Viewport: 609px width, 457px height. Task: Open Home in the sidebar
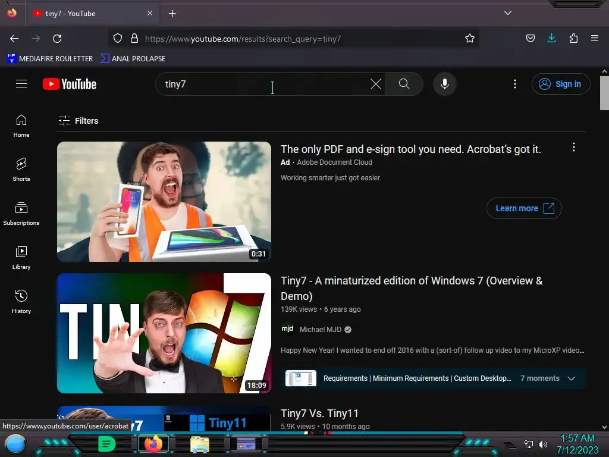pyautogui.click(x=21, y=126)
